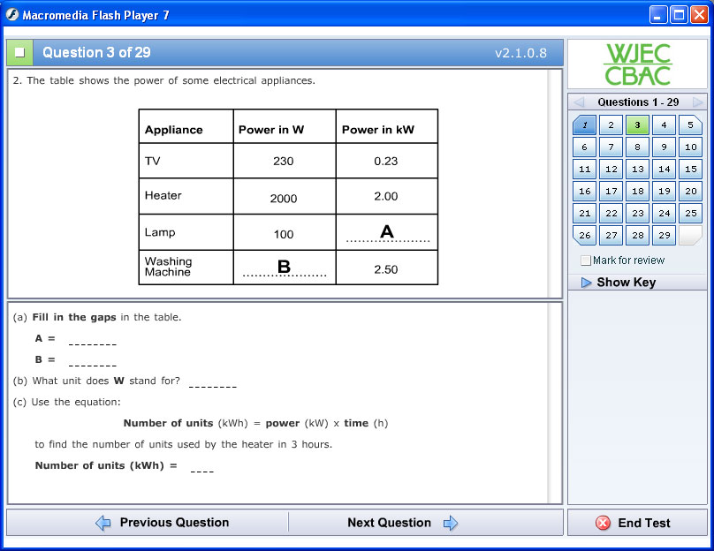Select question 12 in the grid
The image size is (714, 551).
click(x=611, y=169)
